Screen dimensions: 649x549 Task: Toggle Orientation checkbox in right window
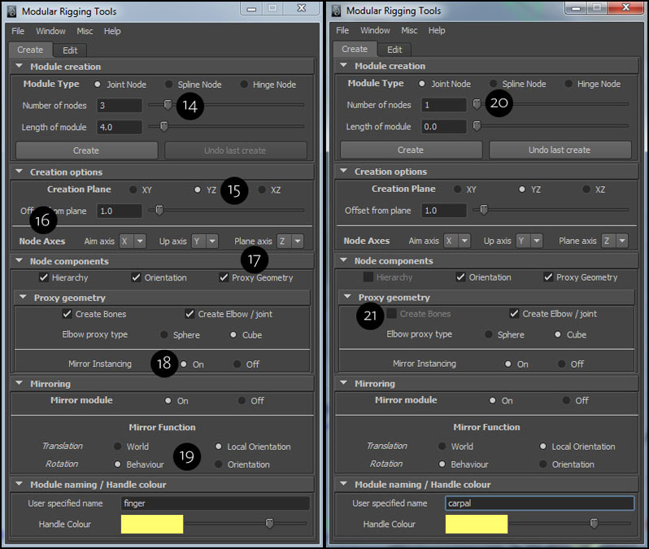pos(460,277)
